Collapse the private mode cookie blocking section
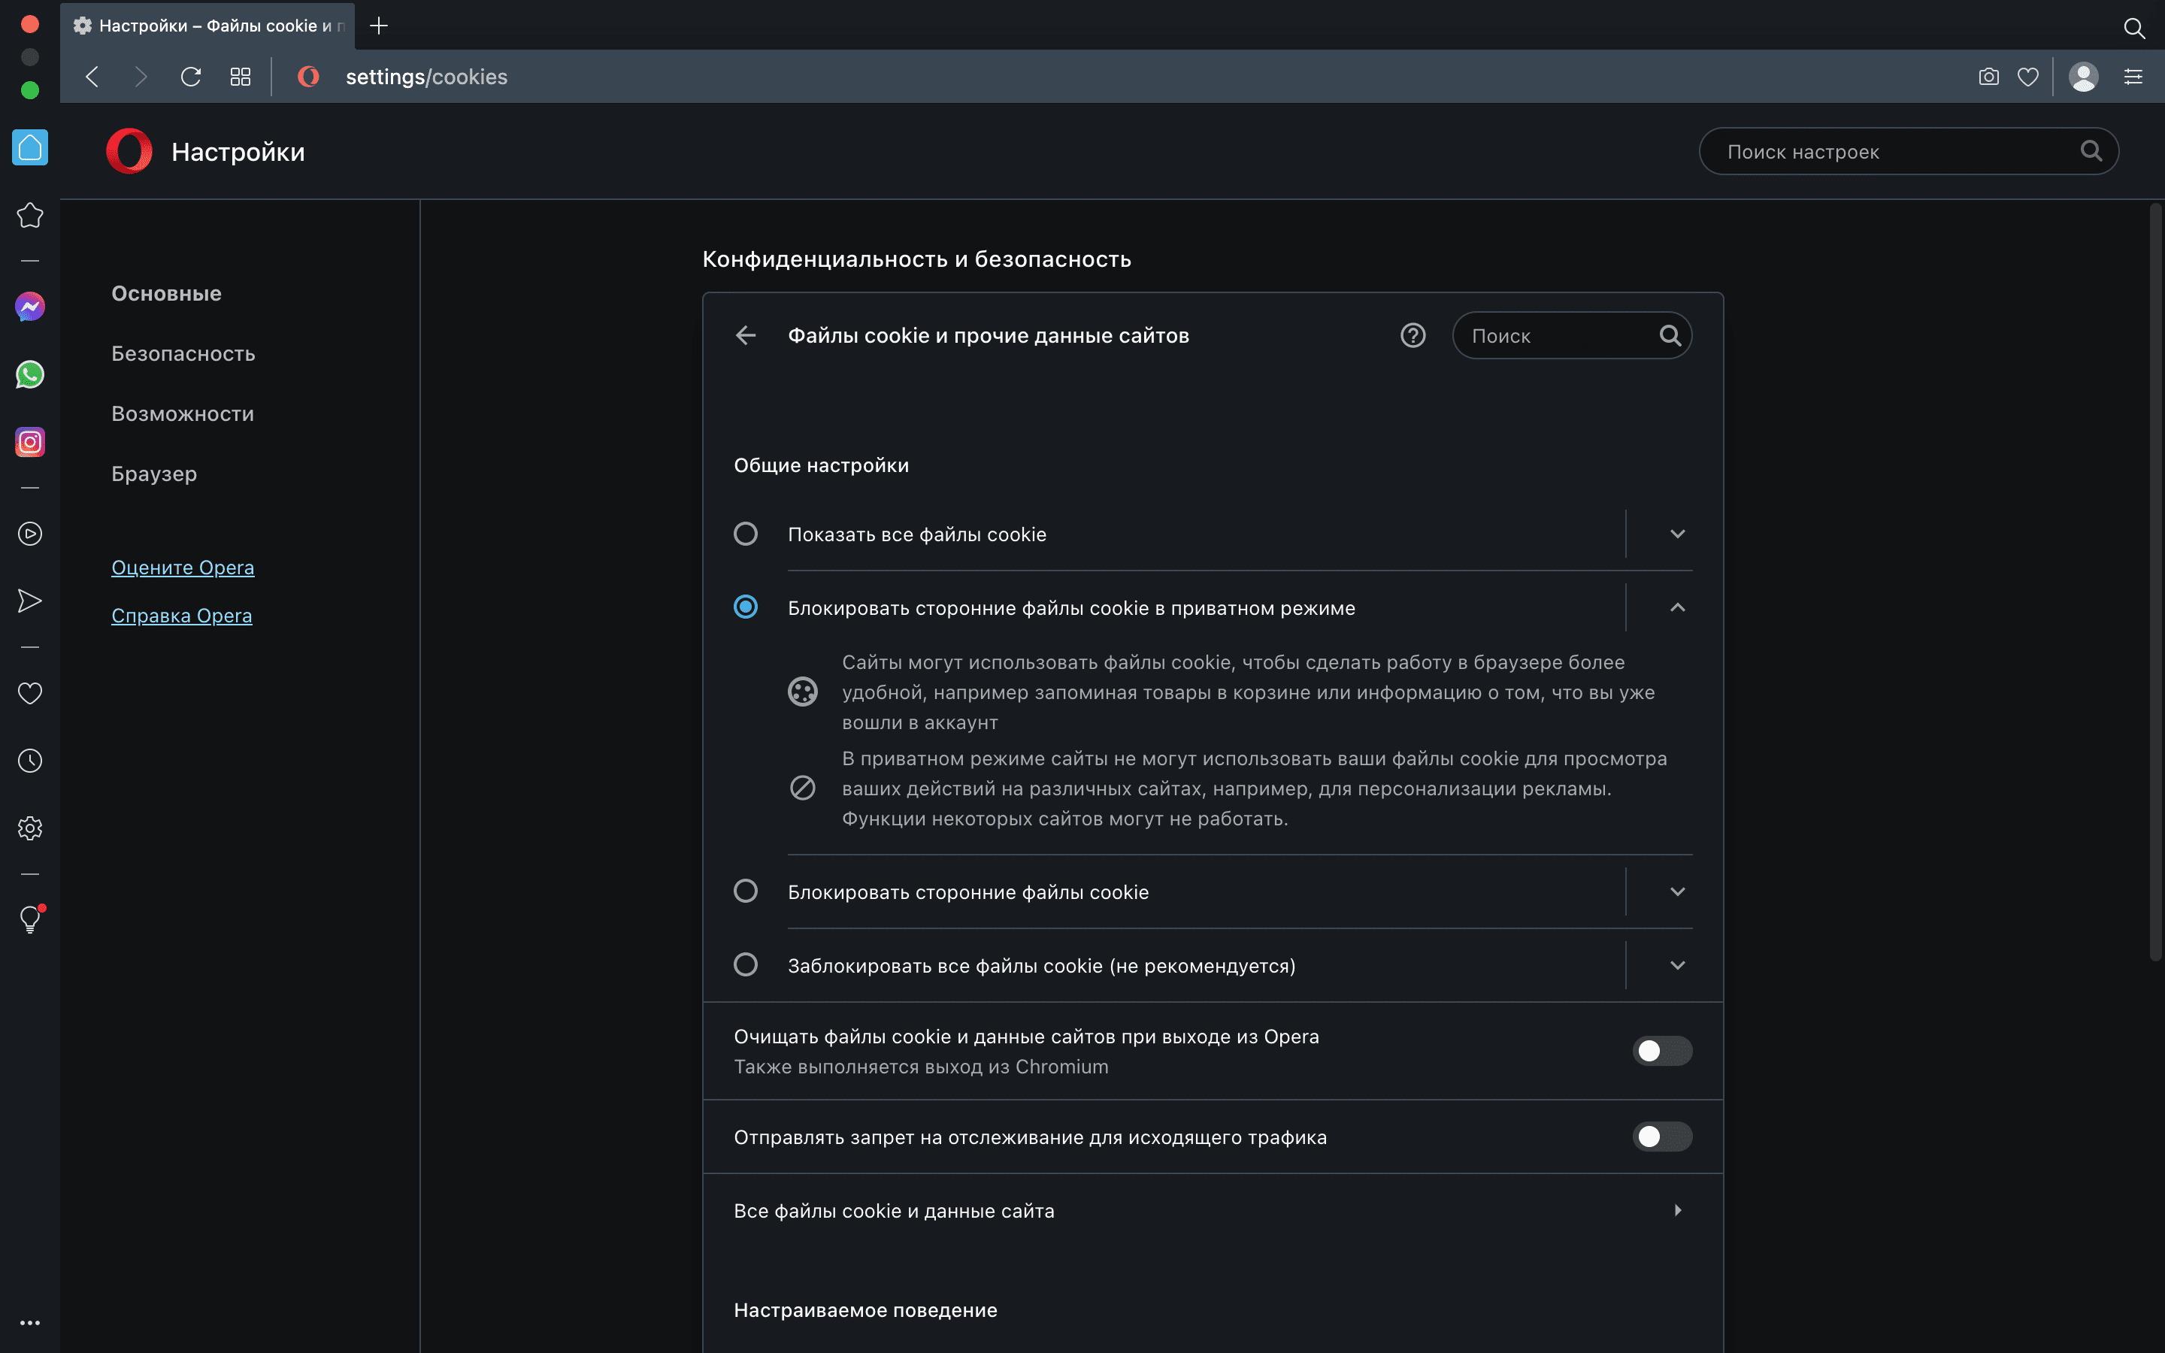The height and width of the screenshot is (1353, 2165). 1677,607
